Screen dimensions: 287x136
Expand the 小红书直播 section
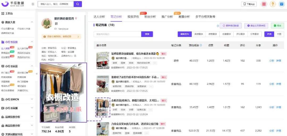[17, 108]
